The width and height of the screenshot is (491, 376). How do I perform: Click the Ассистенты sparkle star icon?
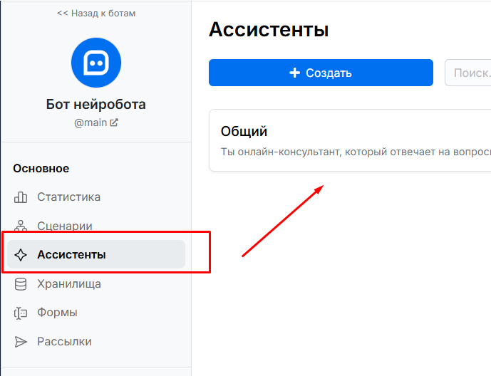point(21,255)
